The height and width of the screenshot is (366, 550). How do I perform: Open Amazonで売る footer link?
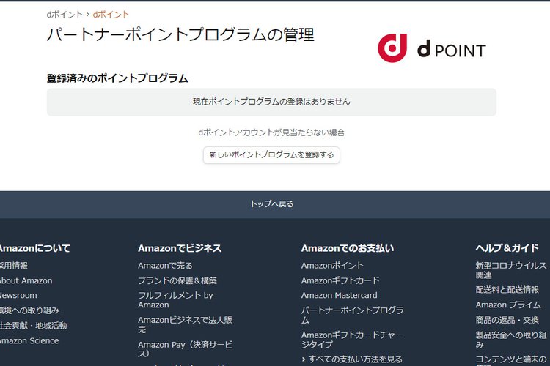click(165, 266)
